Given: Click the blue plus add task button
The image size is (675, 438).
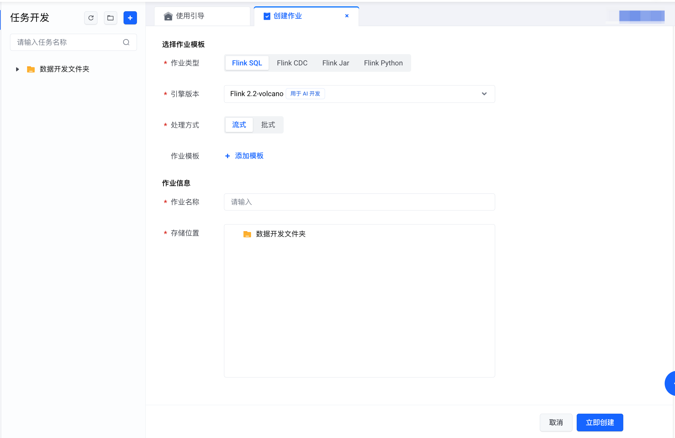Looking at the screenshot, I should 130,18.
